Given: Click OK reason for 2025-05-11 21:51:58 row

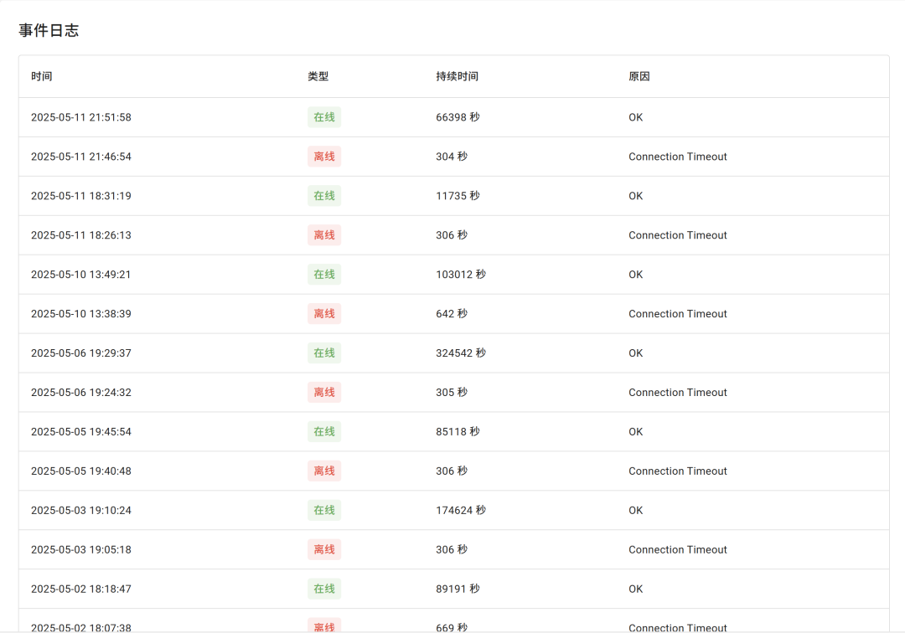Looking at the screenshot, I should 635,117.
